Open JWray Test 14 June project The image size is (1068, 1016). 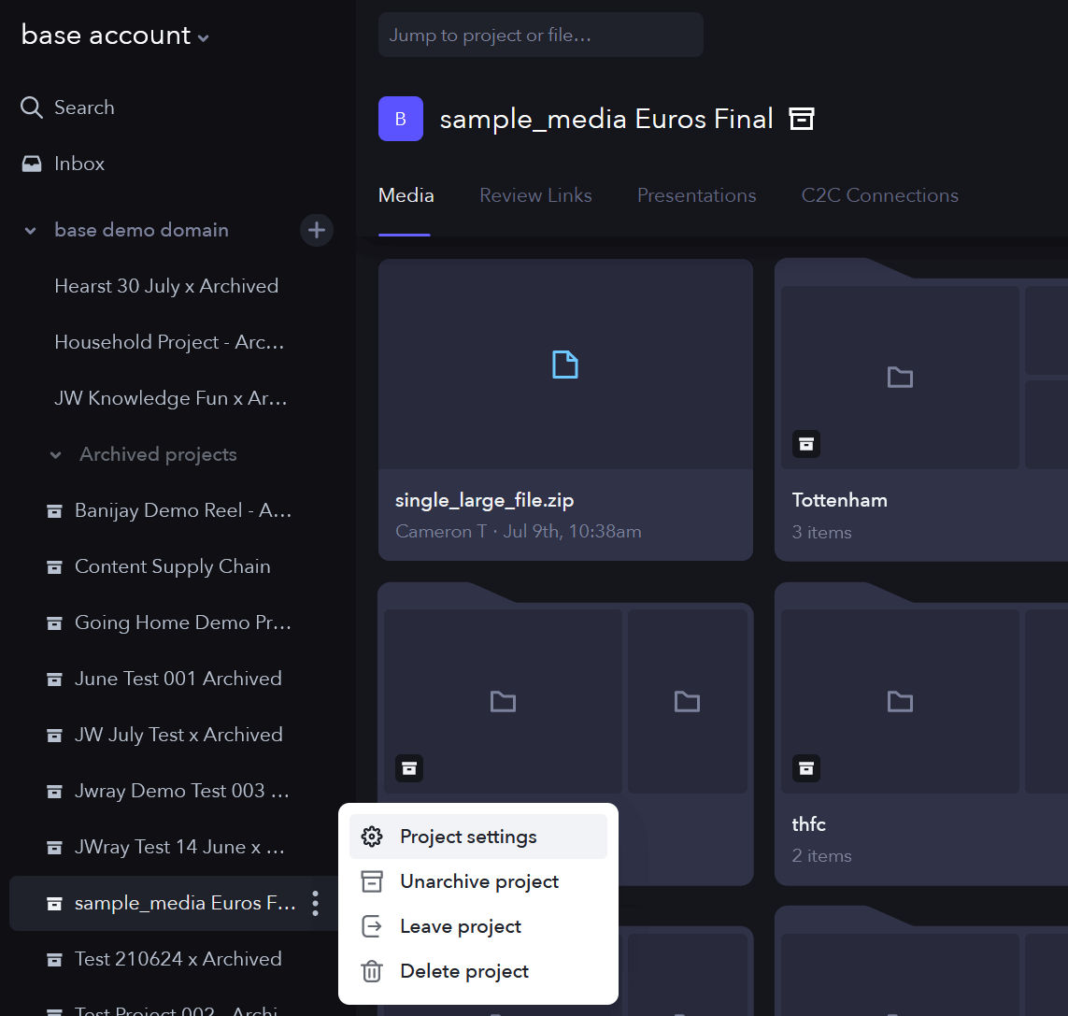(179, 847)
